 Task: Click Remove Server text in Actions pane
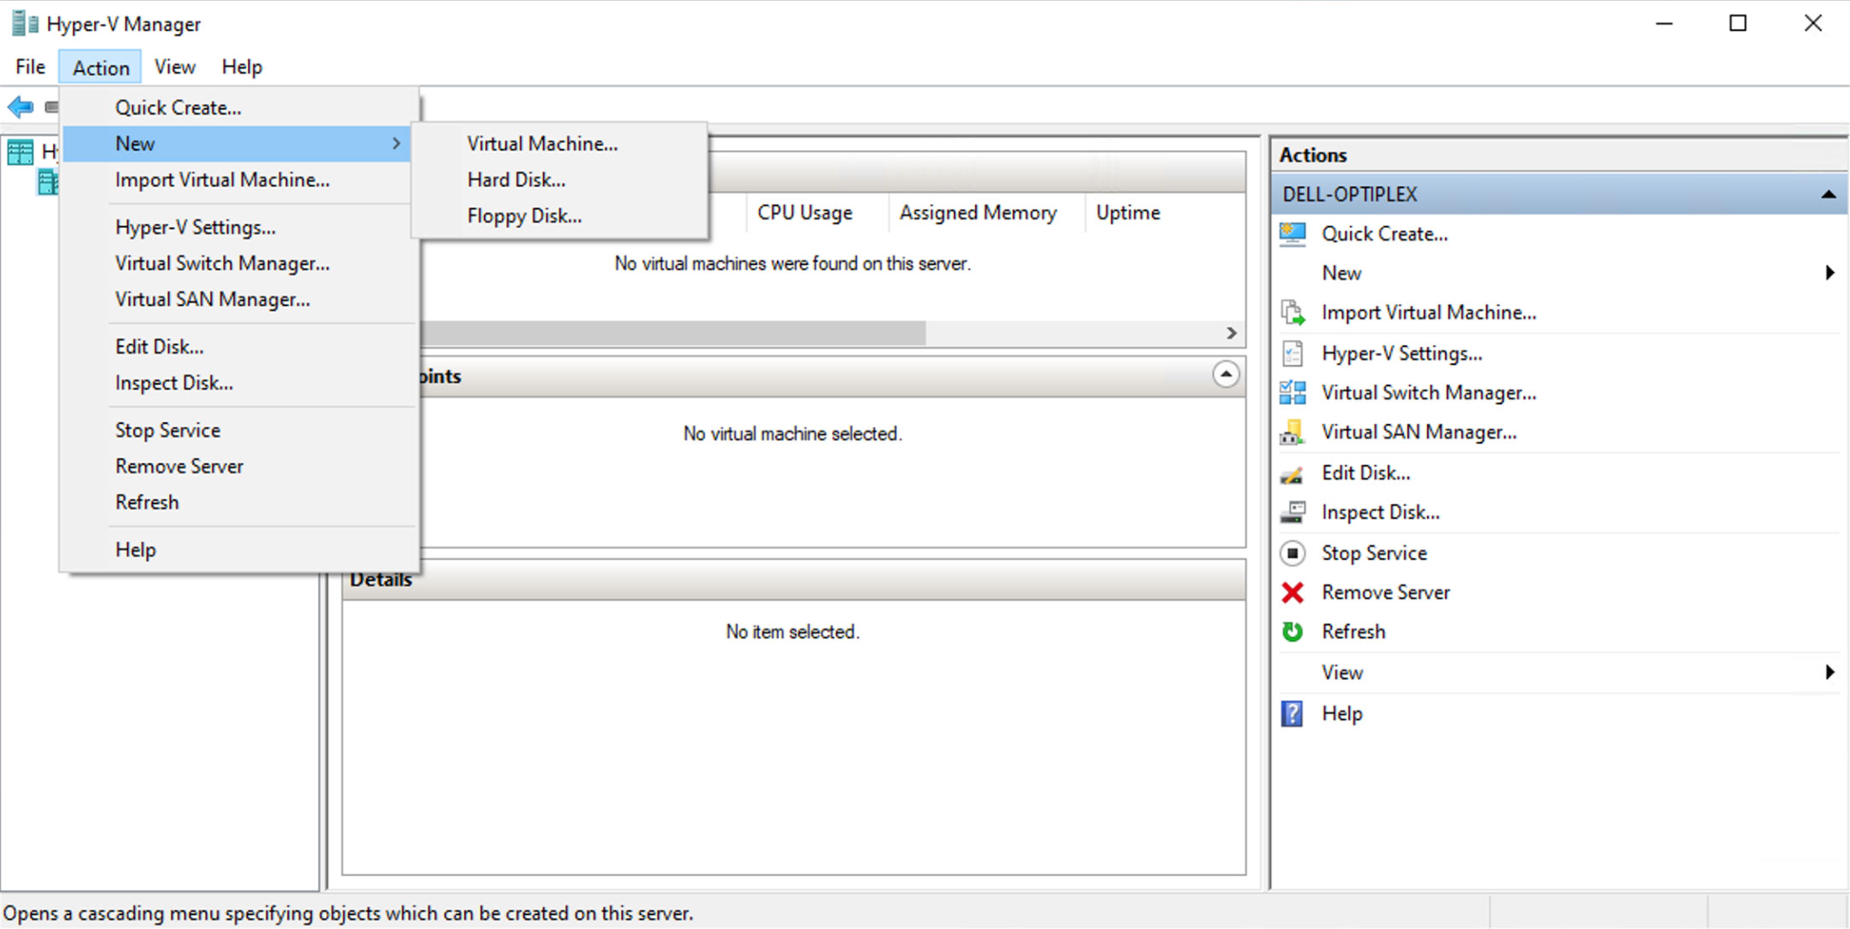(1385, 592)
